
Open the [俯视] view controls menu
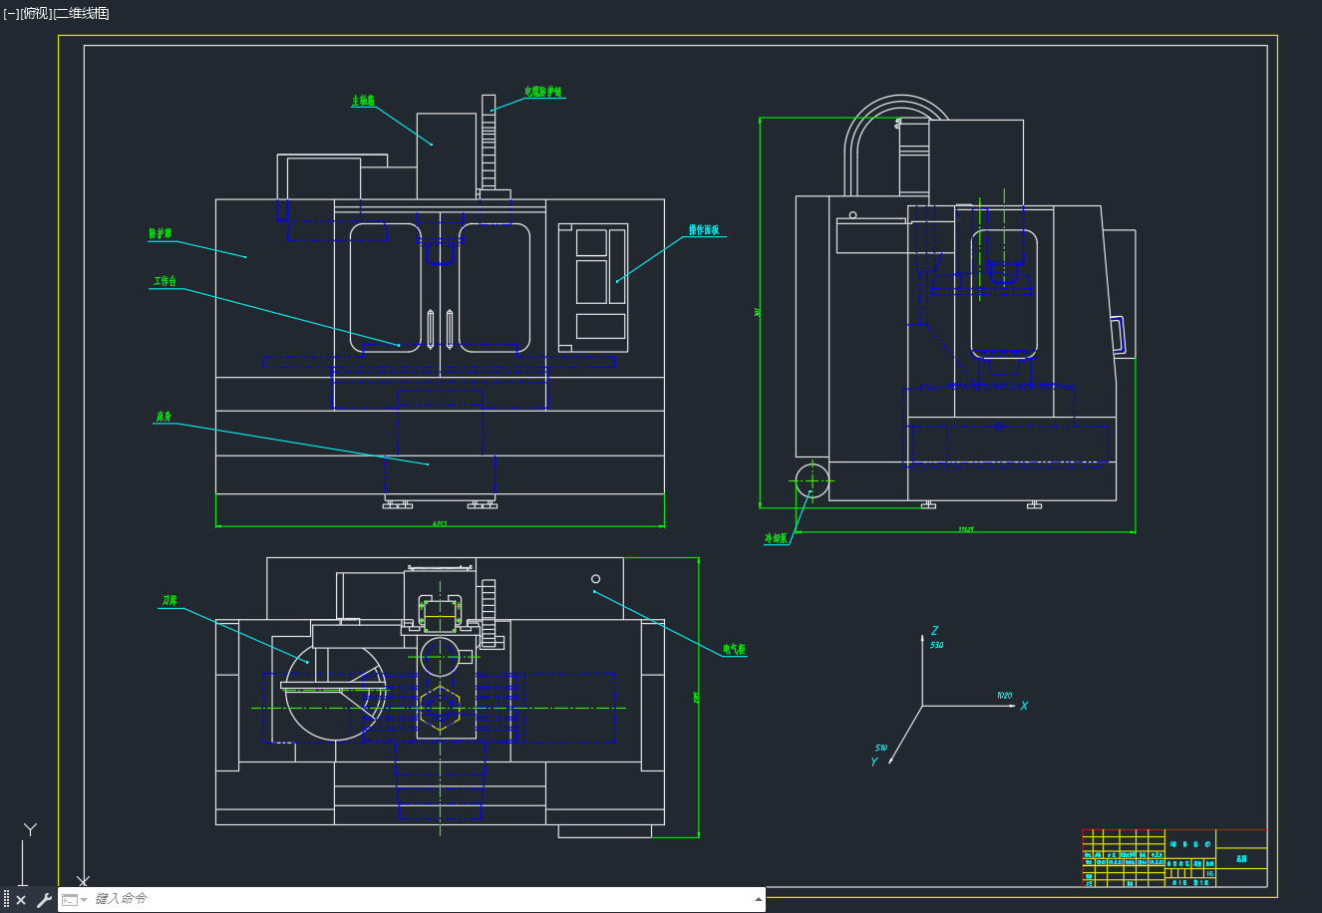pos(36,13)
